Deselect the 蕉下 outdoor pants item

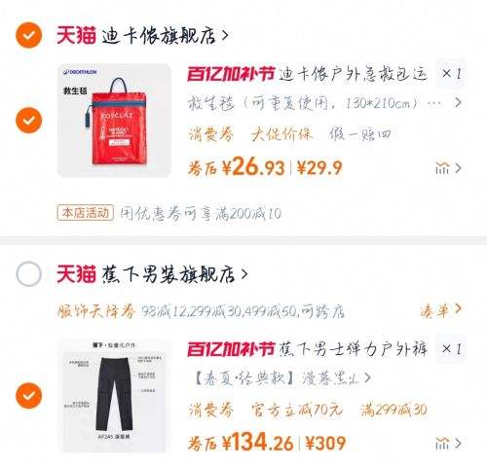click(x=29, y=395)
